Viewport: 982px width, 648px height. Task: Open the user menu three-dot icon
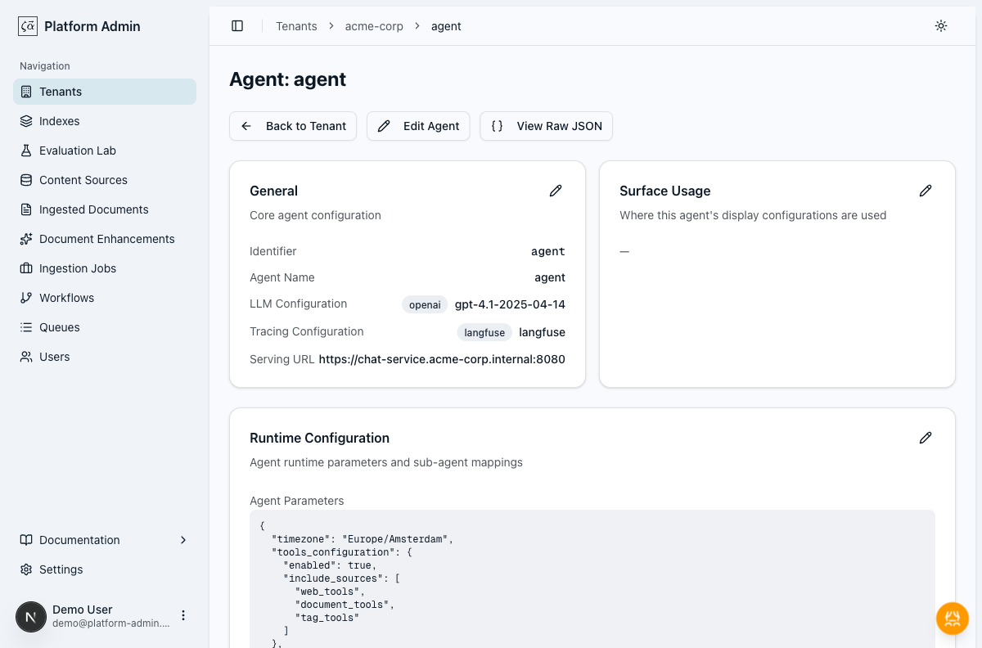tap(183, 615)
